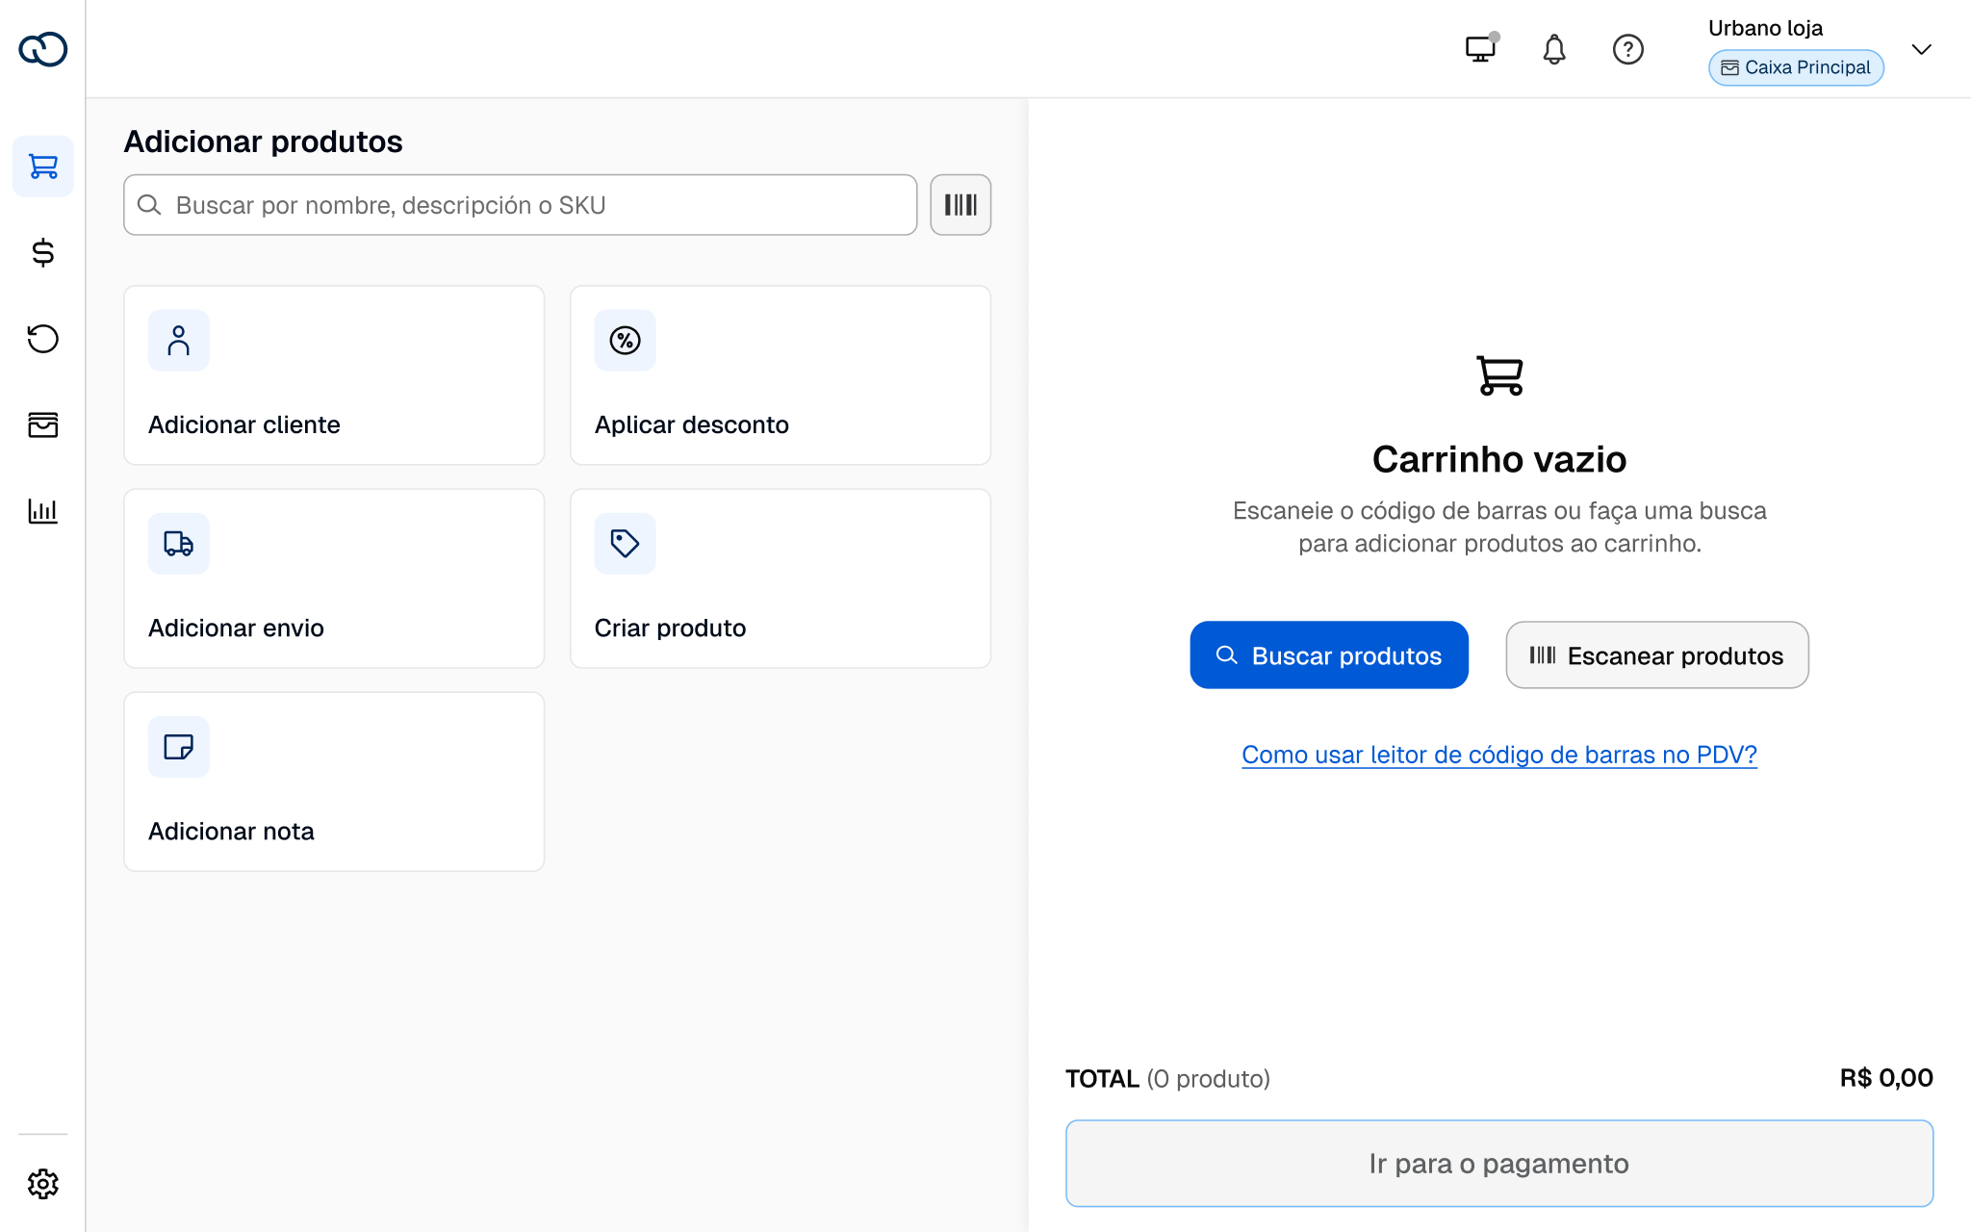
Task: Open the cash register sidebar icon
Action: pyautogui.click(x=43, y=424)
